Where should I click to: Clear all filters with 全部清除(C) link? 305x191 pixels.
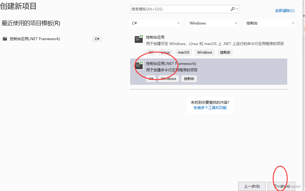coord(284,11)
